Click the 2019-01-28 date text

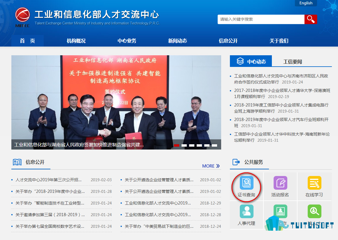101,191
